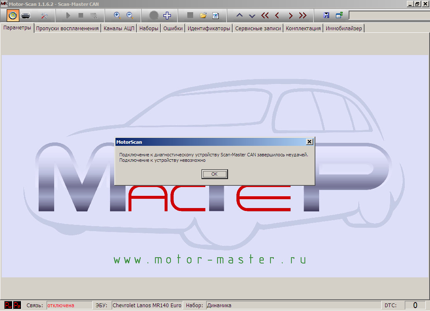Click the red Pw status indicator
430x311 pixels.
[8, 305]
